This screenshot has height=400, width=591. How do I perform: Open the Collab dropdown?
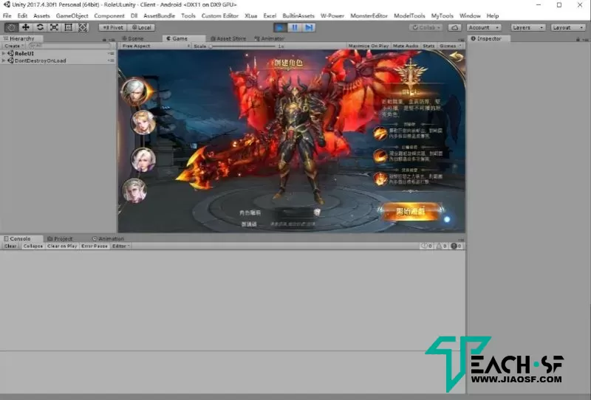point(426,27)
